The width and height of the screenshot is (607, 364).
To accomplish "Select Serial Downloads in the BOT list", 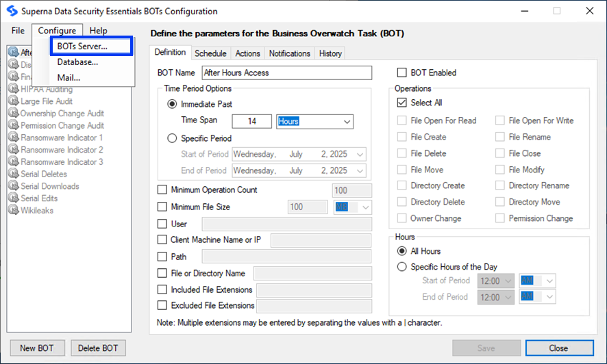I will point(50,186).
